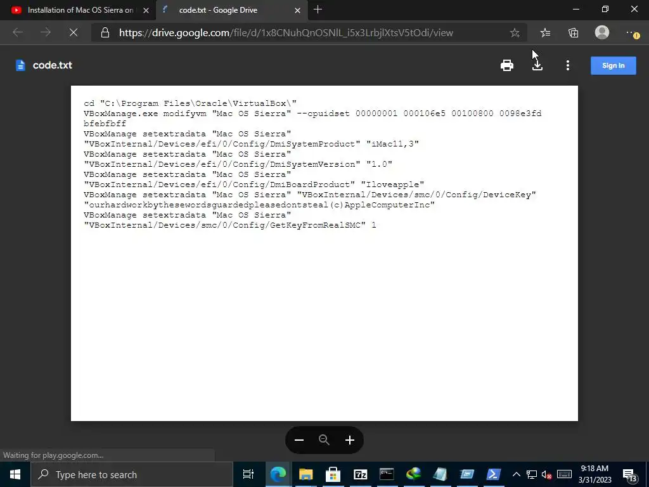Click the Type here to search box
The height and width of the screenshot is (487, 649).
tap(132, 474)
